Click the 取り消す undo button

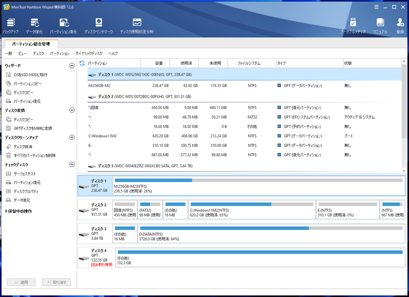pyautogui.click(x=57, y=282)
